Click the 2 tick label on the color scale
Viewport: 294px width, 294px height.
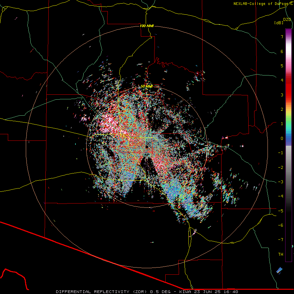282,109
